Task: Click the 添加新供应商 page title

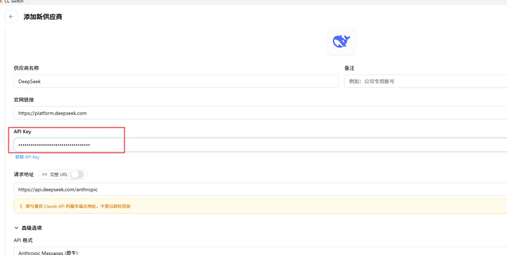Action: pos(43,17)
